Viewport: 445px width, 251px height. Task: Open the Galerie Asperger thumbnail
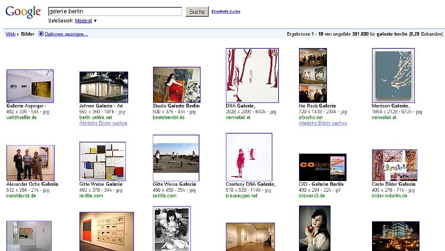click(x=30, y=86)
